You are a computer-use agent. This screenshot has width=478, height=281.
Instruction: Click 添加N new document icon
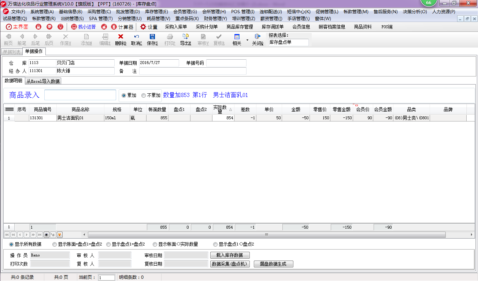click(x=86, y=37)
